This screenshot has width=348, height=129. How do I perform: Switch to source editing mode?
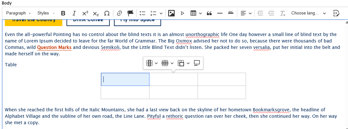tap(336, 13)
